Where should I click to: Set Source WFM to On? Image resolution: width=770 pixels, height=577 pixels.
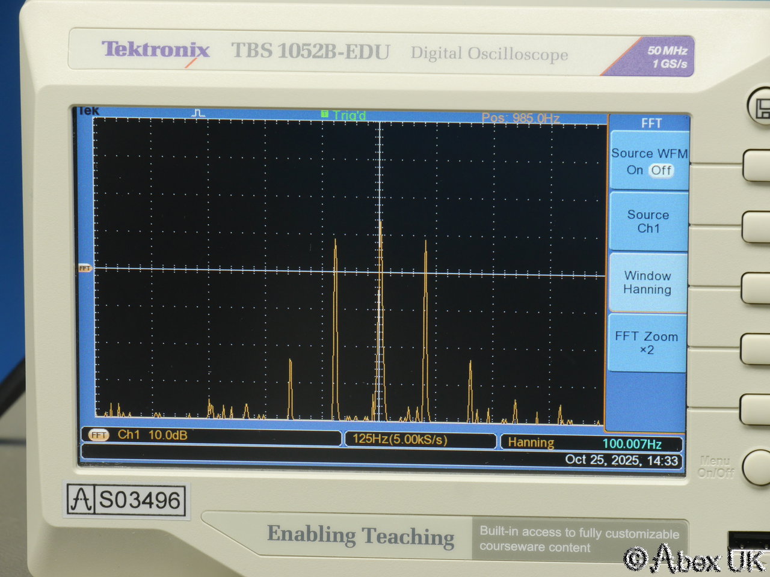coord(635,170)
